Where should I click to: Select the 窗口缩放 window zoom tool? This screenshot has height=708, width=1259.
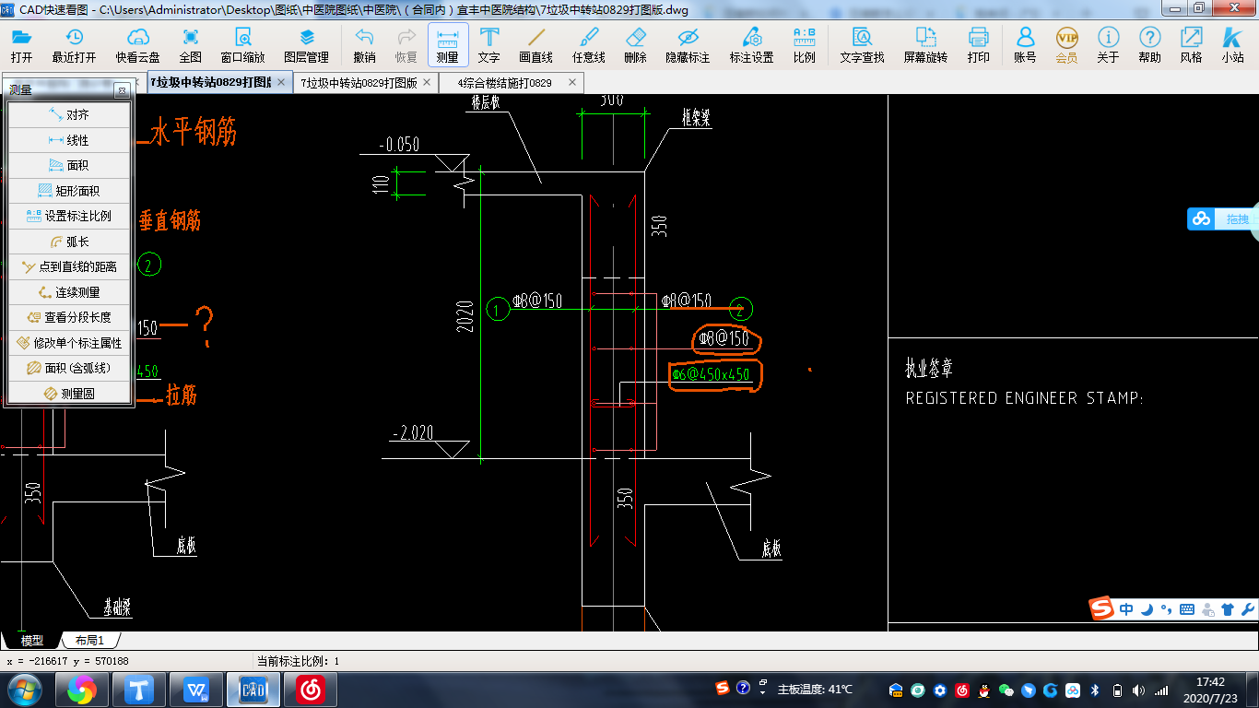pos(242,45)
